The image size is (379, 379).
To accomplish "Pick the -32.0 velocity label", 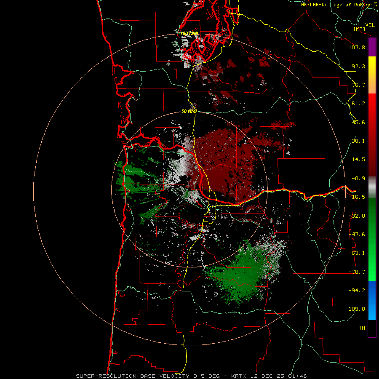I will tap(357, 216).
